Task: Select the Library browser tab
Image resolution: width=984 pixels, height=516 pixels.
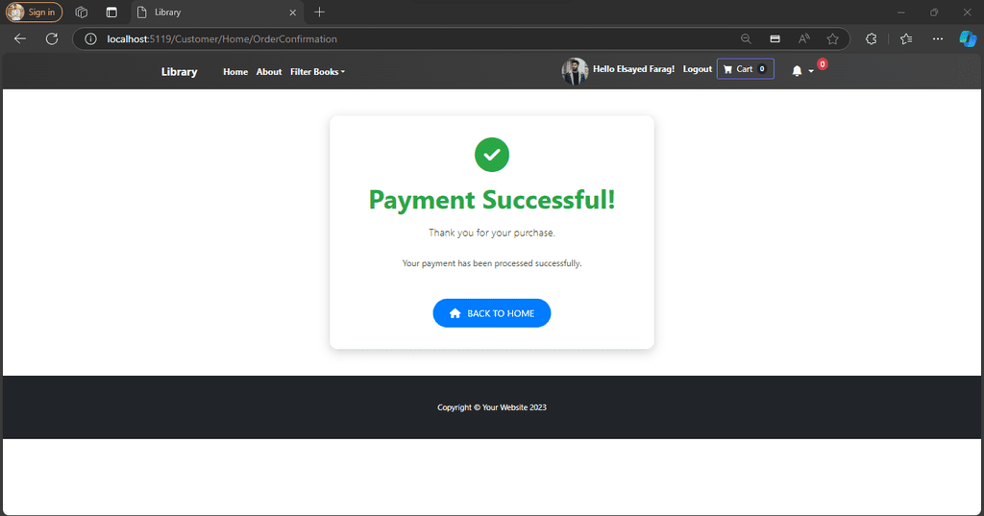Action: coord(217,12)
